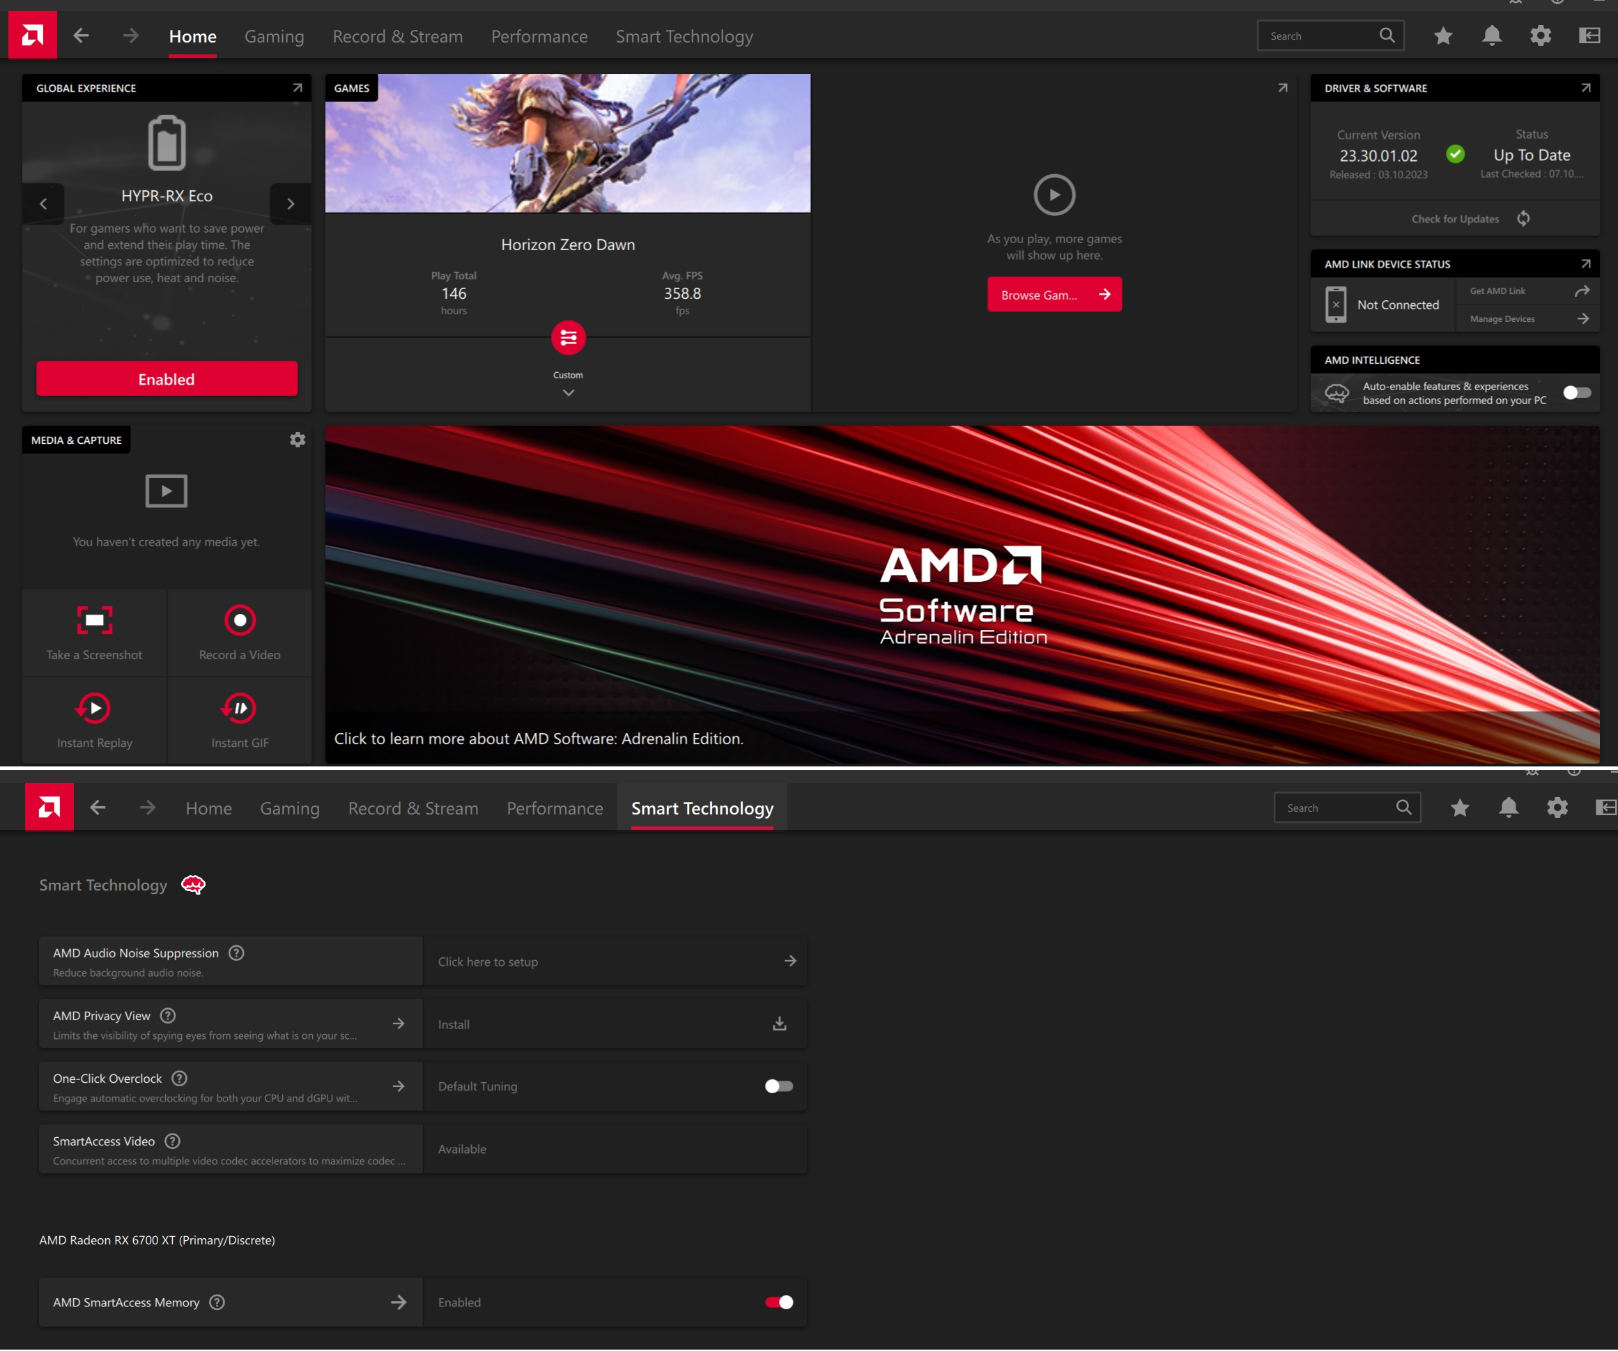Screen dimensions: 1618x1351
Task: Click the Instant GIF icon
Action: pyautogui.click(x=240, y=708)
